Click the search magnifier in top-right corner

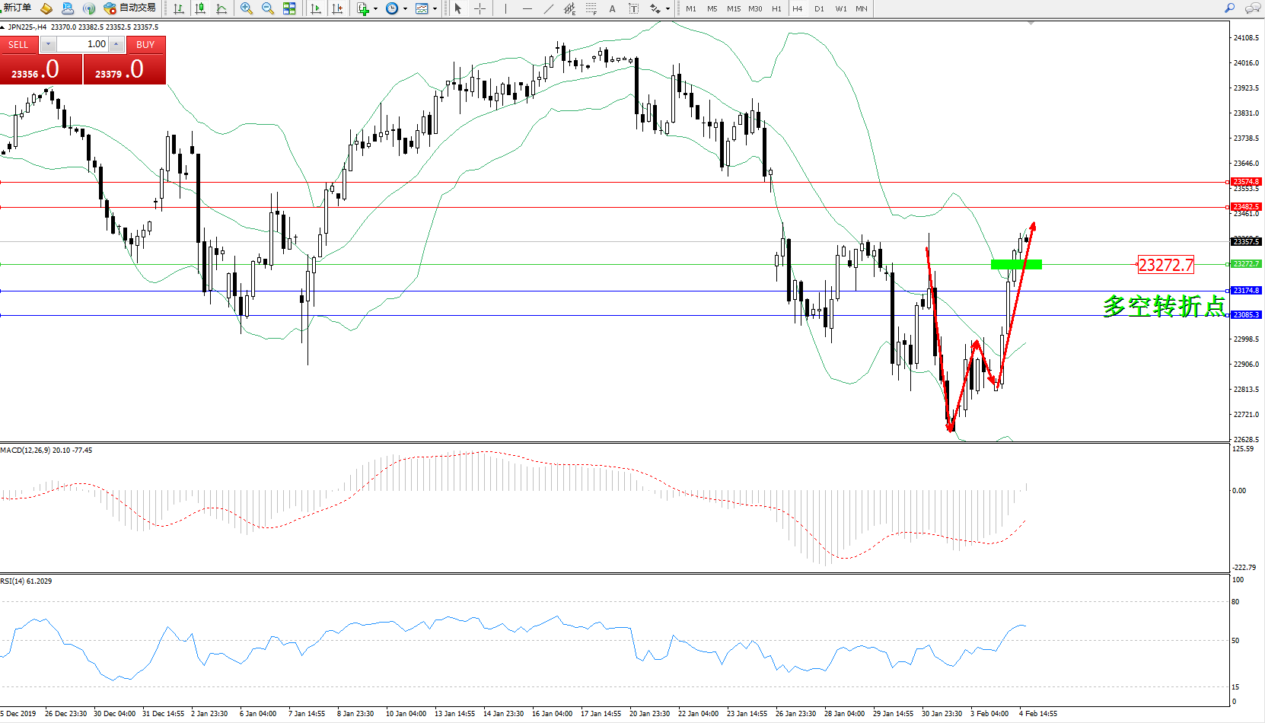point(1229,8)
